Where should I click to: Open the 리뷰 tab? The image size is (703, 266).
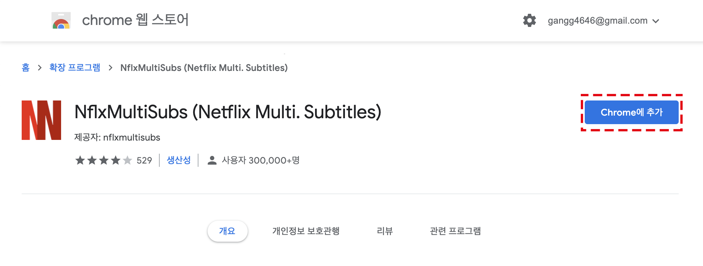coord(385,231)
